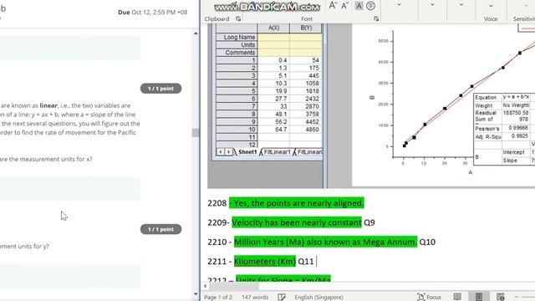
Task: Click the answer box below the x units question
Action: click(70, 188)
